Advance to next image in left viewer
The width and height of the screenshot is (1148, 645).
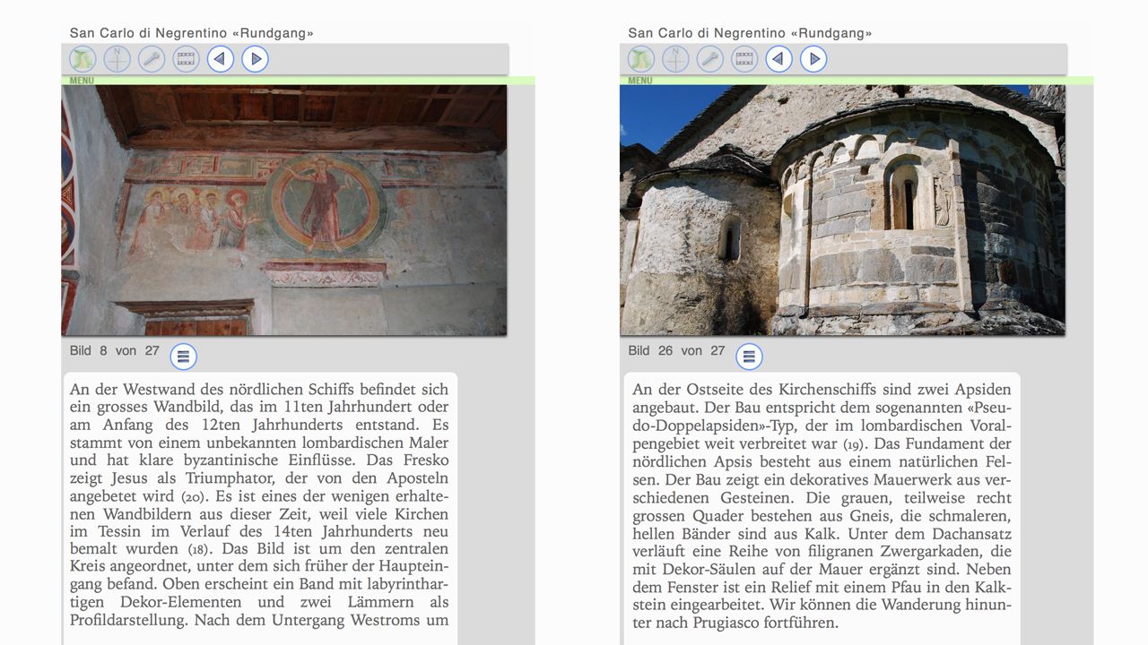pyautogui.click(x=255, y=59)
